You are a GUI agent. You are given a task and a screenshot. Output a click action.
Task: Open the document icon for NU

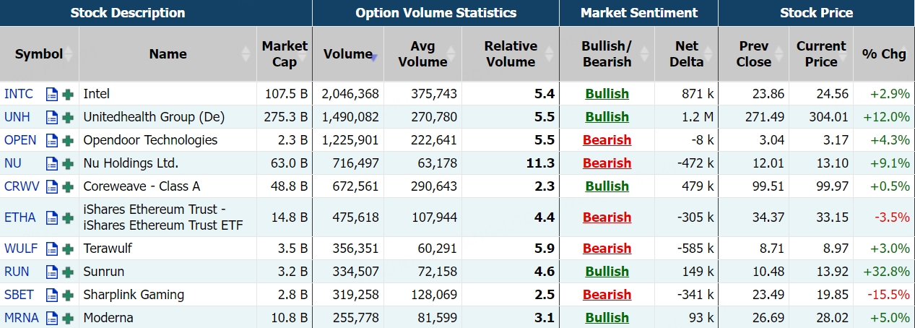51,163
